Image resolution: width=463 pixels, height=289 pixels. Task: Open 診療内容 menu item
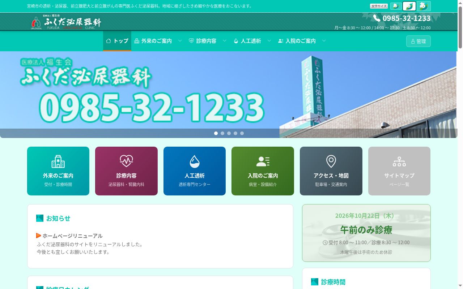pyautogui.click(x=203, y=41)
